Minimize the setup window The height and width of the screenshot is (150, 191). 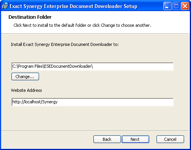pos(167,6)
